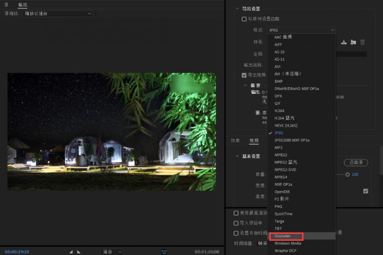Open the source scaling dropdown
The height and width of the screenshot is (255, 383).
click(58, 14)
